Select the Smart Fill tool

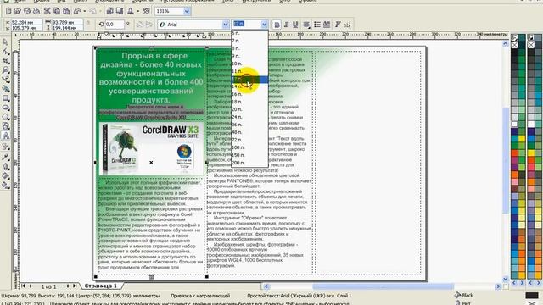6,89
